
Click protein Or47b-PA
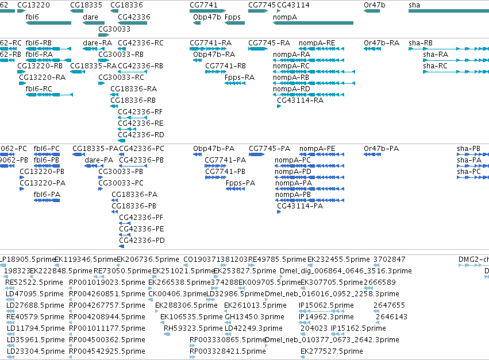(x=381, y=148)
